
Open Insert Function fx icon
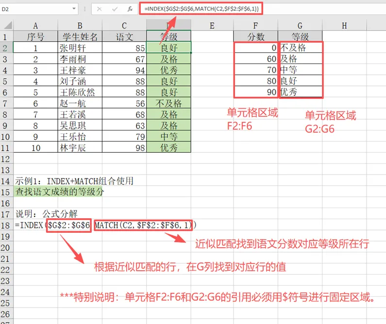click(x=130, y=9)
